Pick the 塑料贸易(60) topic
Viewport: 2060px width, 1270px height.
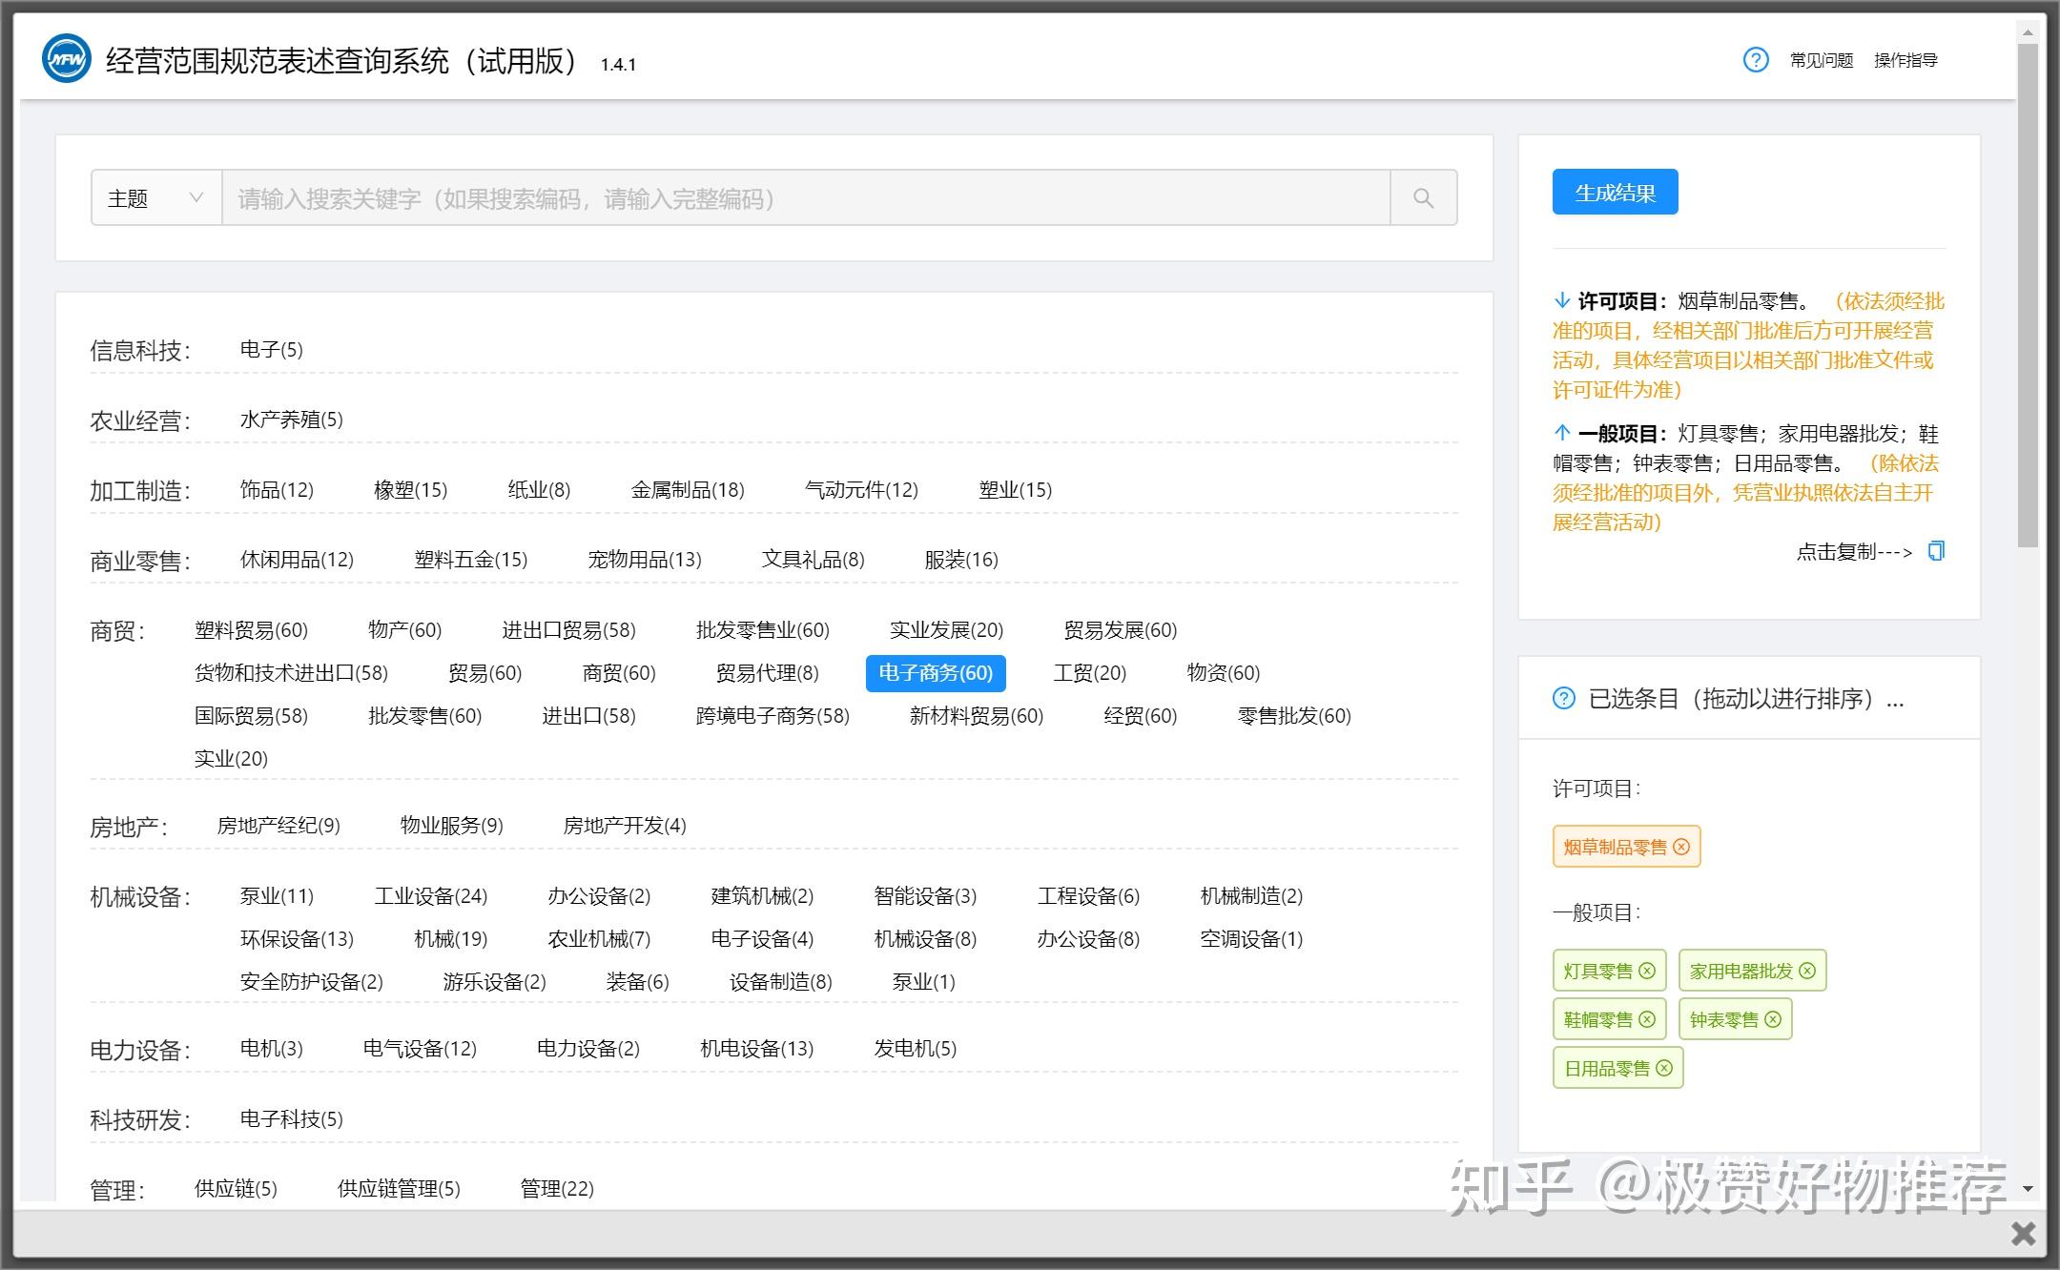[x=251, y=630]
